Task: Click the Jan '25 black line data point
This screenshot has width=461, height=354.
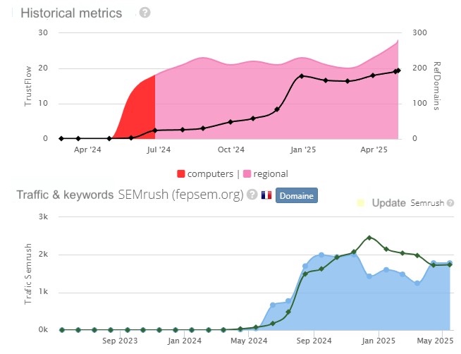Action: pos(302,76)
